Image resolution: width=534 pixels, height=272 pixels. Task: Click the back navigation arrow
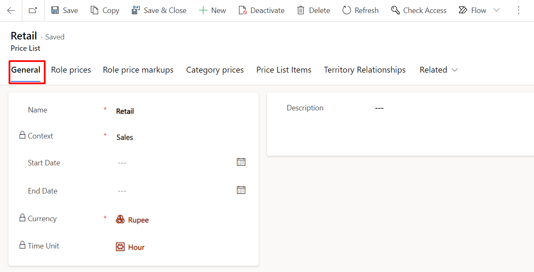[x=10, y=10]
